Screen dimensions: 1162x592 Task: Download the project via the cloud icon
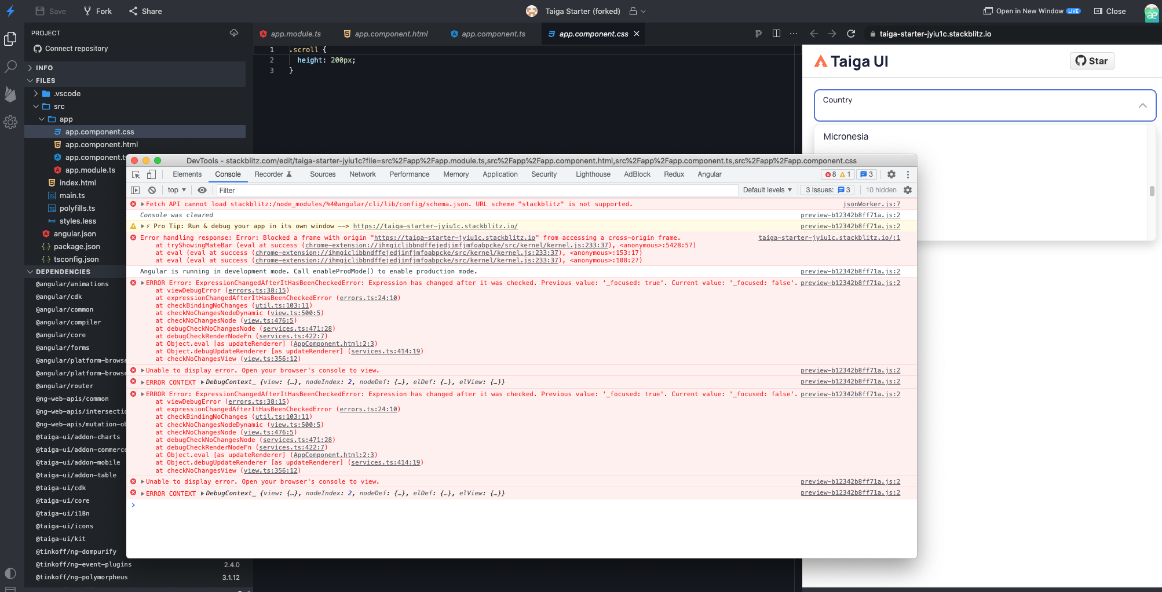tap(234, 33)
